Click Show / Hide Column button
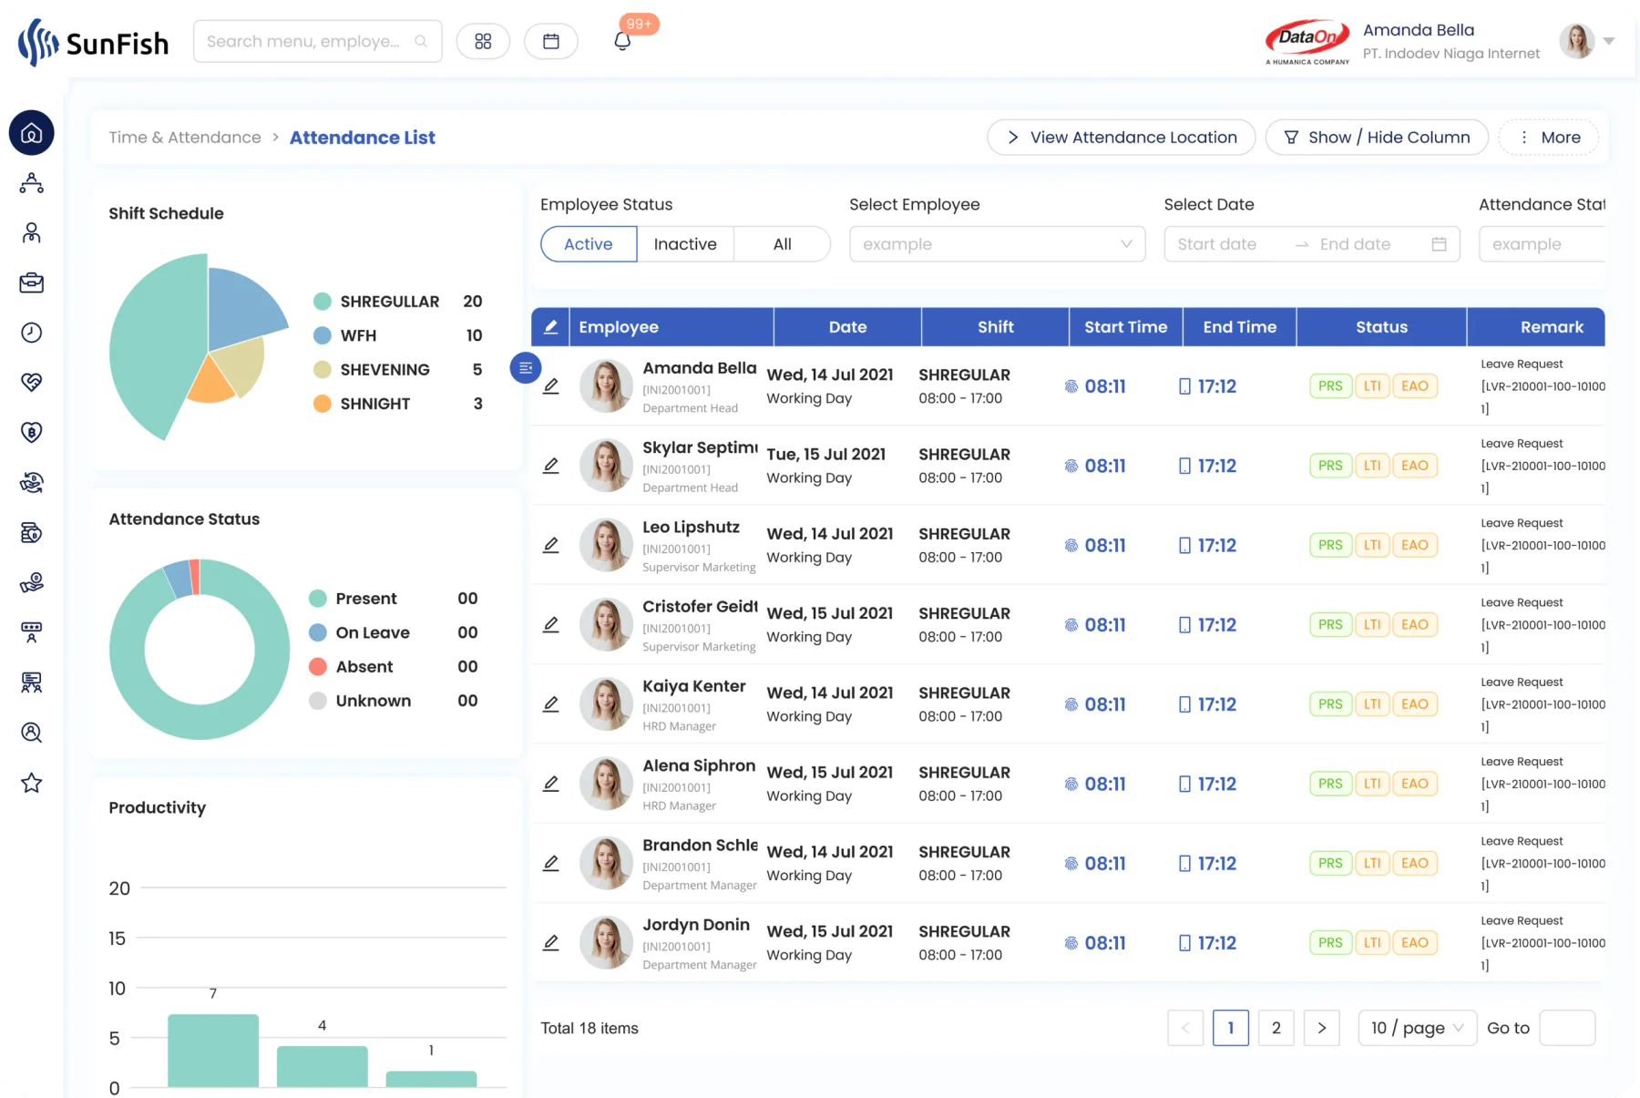The height and width of the screenshot is (1098, 1640). (1377, 138)
